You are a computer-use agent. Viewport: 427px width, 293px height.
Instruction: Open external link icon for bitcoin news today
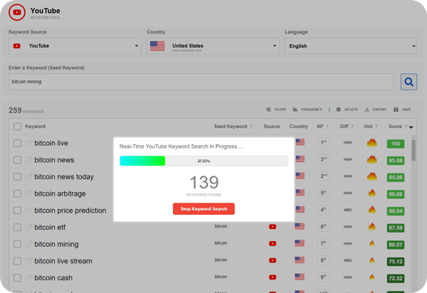[x=28, y=176]
